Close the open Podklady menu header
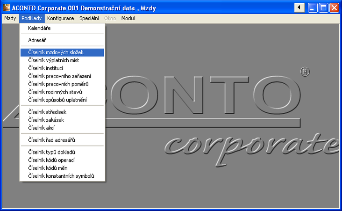 pyautogui.click(x=32, y=18)
